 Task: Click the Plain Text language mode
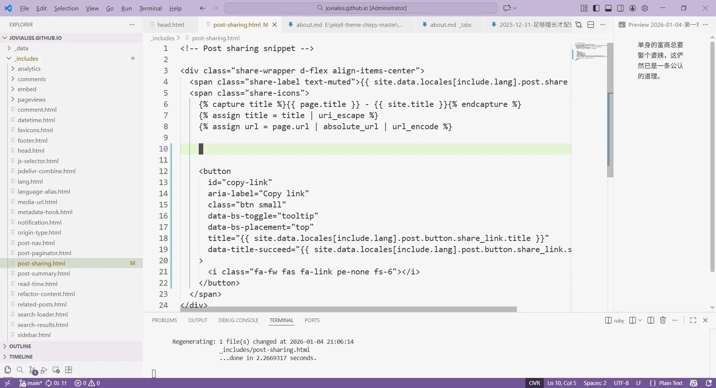(x=671, y=383)
